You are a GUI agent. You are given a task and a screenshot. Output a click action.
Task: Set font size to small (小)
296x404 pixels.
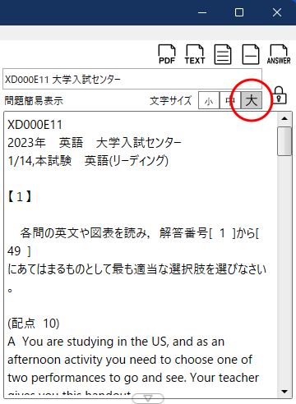(x=209, y=100)
